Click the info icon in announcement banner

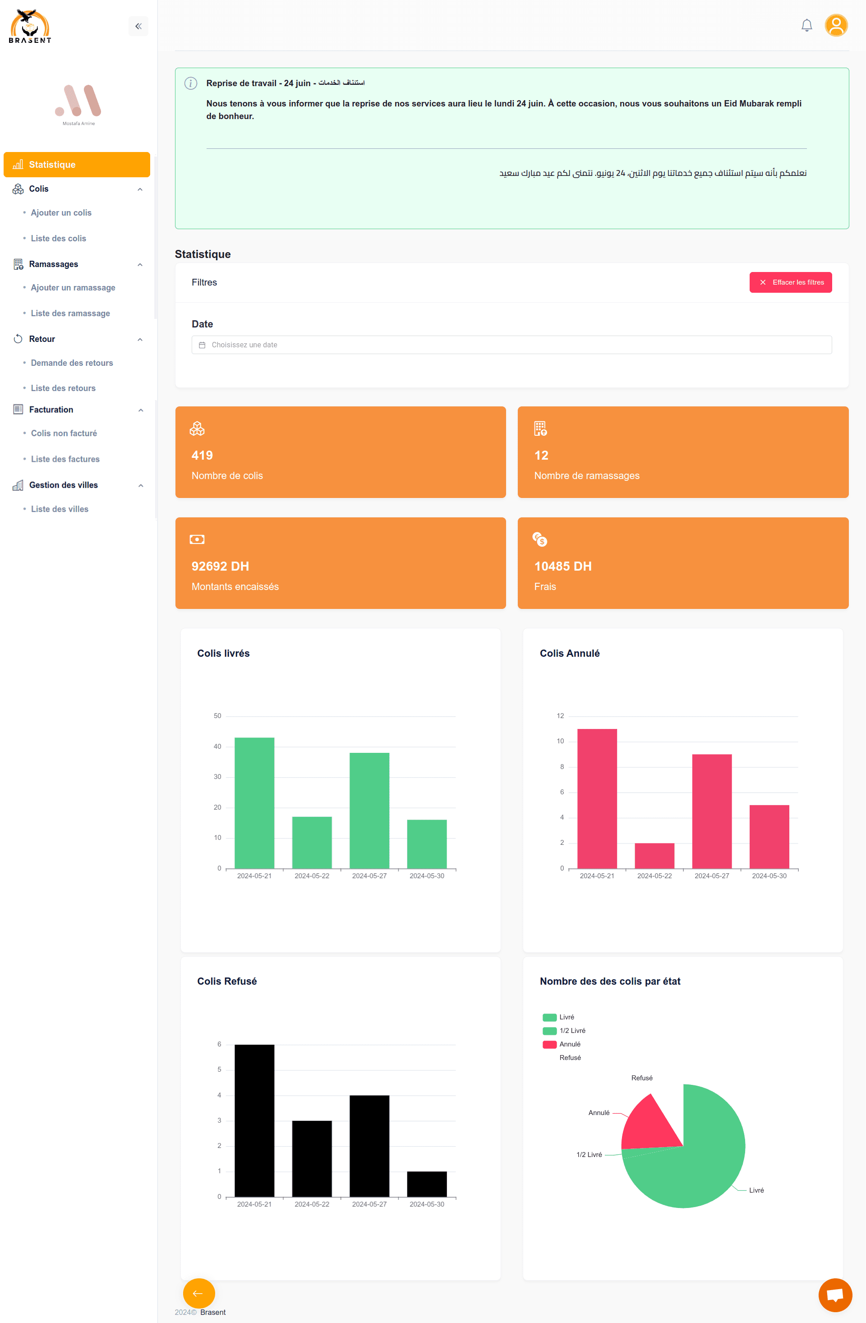point(191,83)
